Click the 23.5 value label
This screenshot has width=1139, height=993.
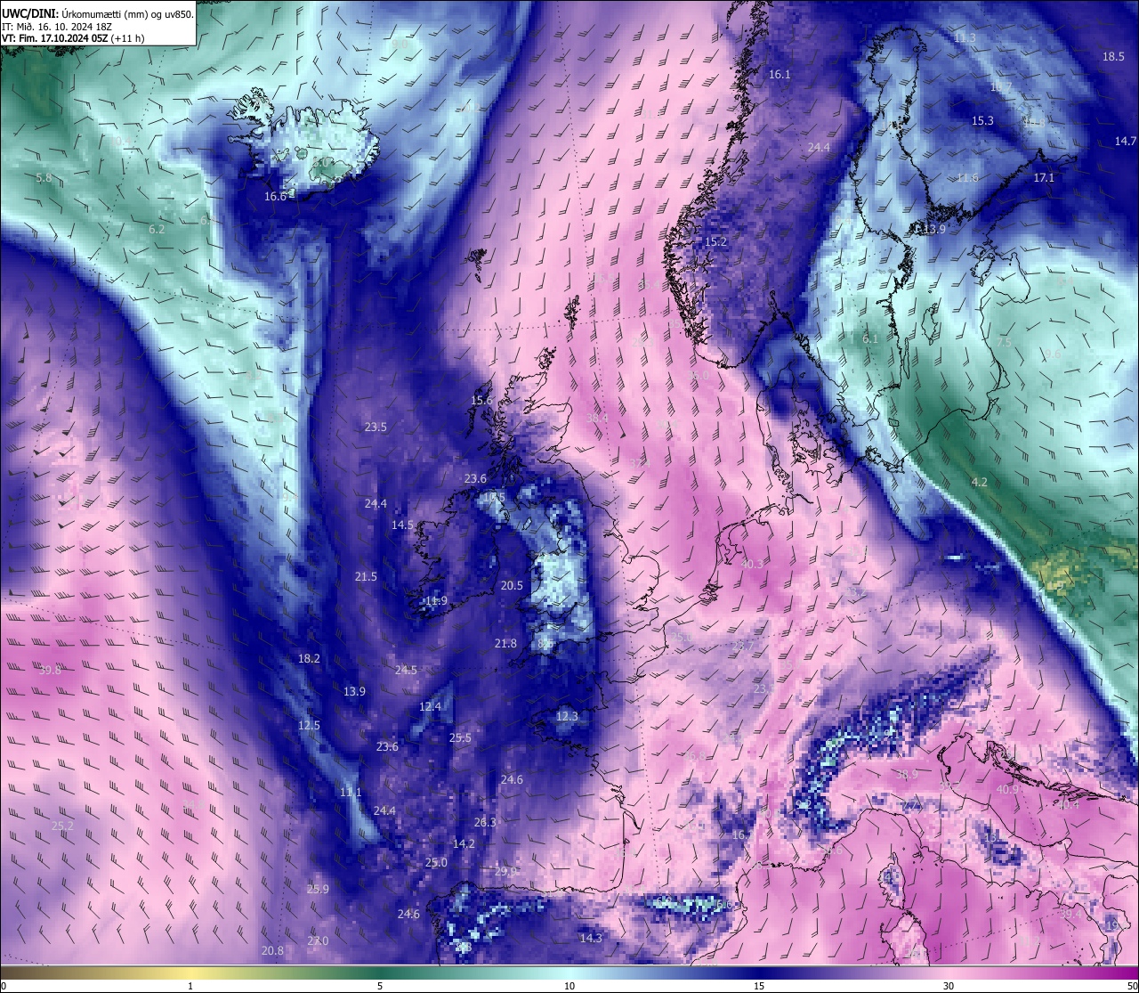376,427
